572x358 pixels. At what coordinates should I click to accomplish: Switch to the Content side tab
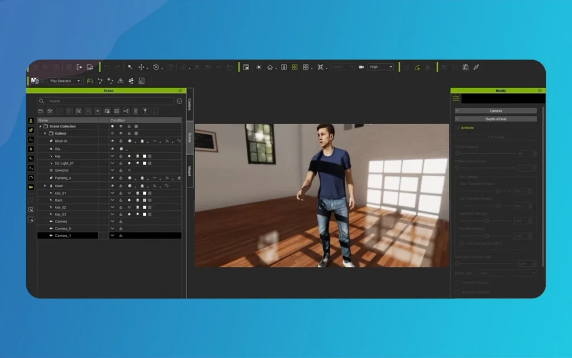point(189,103)
